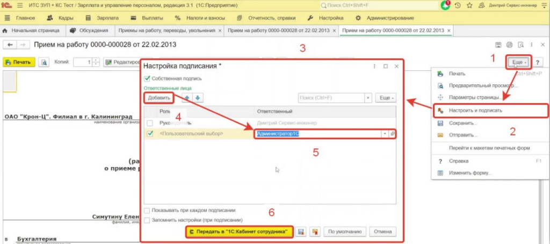Click preview icon next to Печать button
The width and height of the screenshot is (550, 244).
(44, 62)
